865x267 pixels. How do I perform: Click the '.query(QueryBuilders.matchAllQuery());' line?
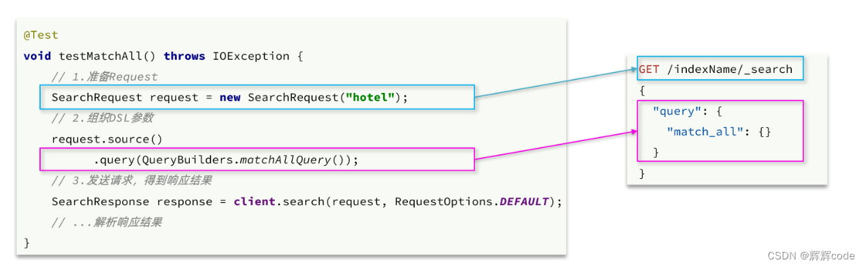[x=226, y=160]
